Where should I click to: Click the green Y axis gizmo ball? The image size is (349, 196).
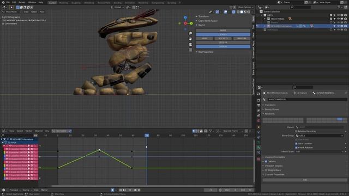191,23
